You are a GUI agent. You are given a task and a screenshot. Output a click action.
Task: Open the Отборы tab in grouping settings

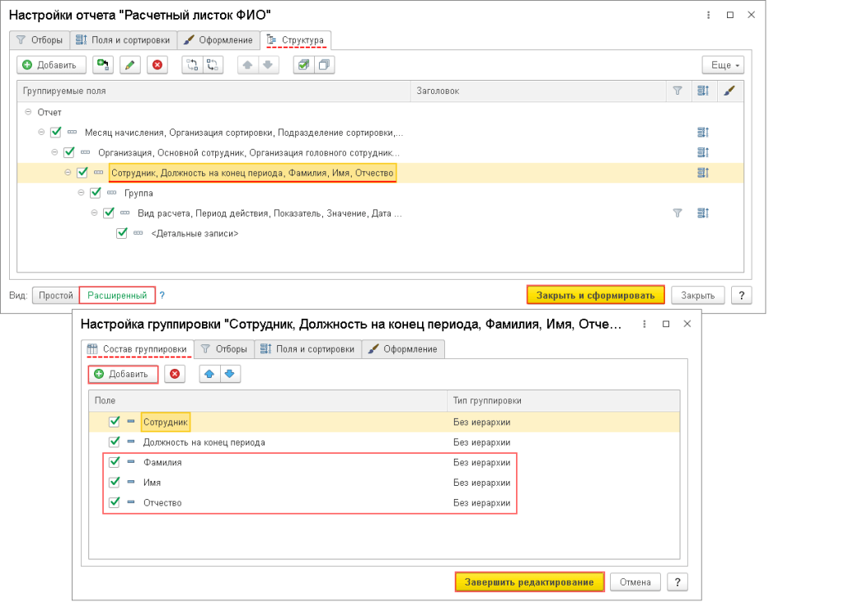pyautogui.click(x=224, y=349)
